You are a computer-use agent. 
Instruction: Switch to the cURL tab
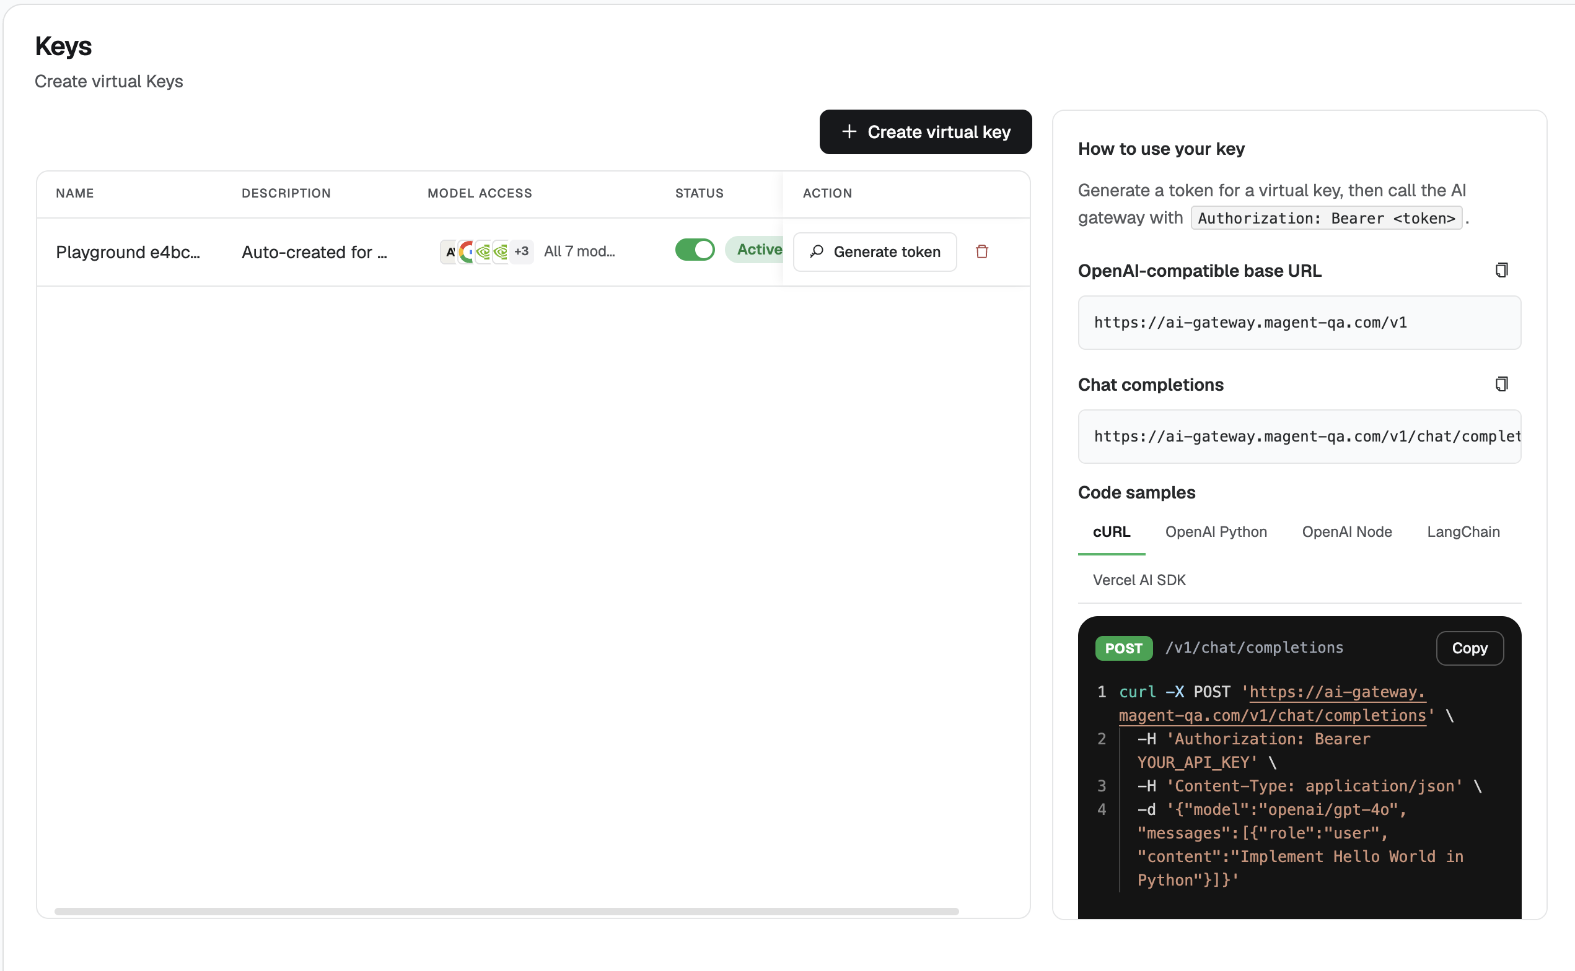pos(1111,532)
